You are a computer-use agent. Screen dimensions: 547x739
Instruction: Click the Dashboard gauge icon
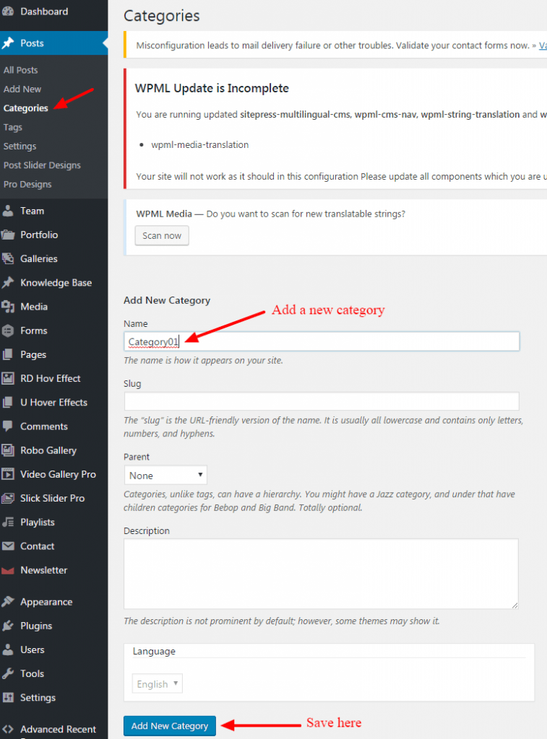8,12
